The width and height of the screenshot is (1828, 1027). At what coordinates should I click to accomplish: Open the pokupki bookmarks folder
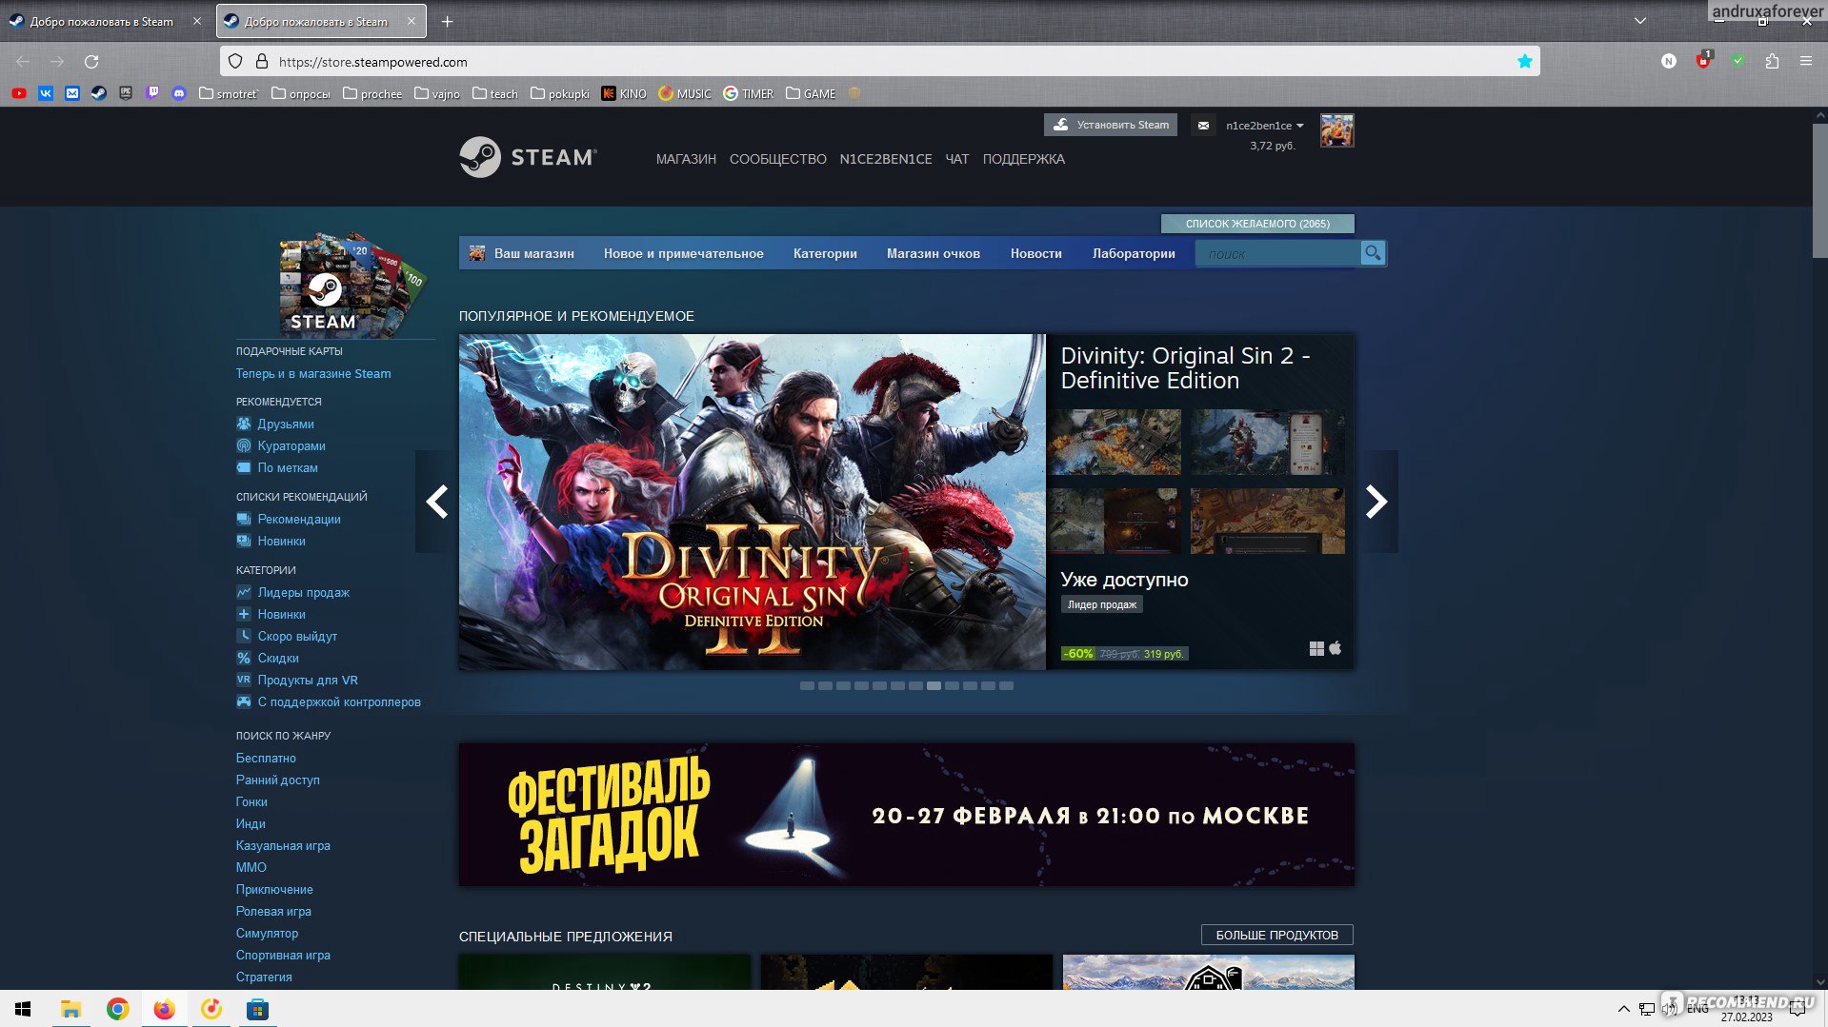[560, 93]
